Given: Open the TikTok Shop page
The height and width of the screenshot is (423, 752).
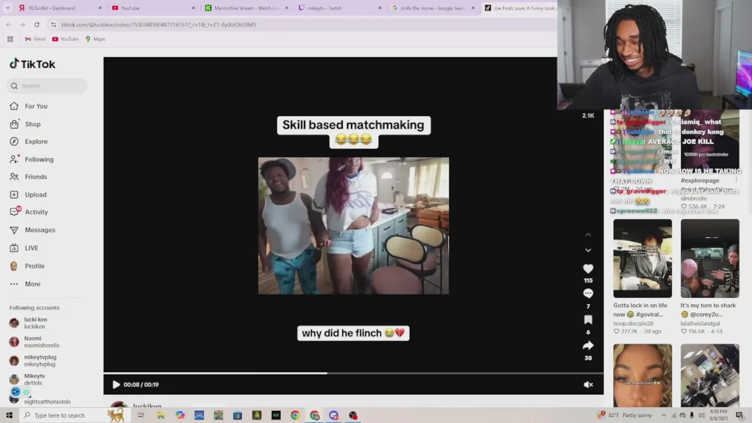Looking at the screenshot, I should point(32,124).
